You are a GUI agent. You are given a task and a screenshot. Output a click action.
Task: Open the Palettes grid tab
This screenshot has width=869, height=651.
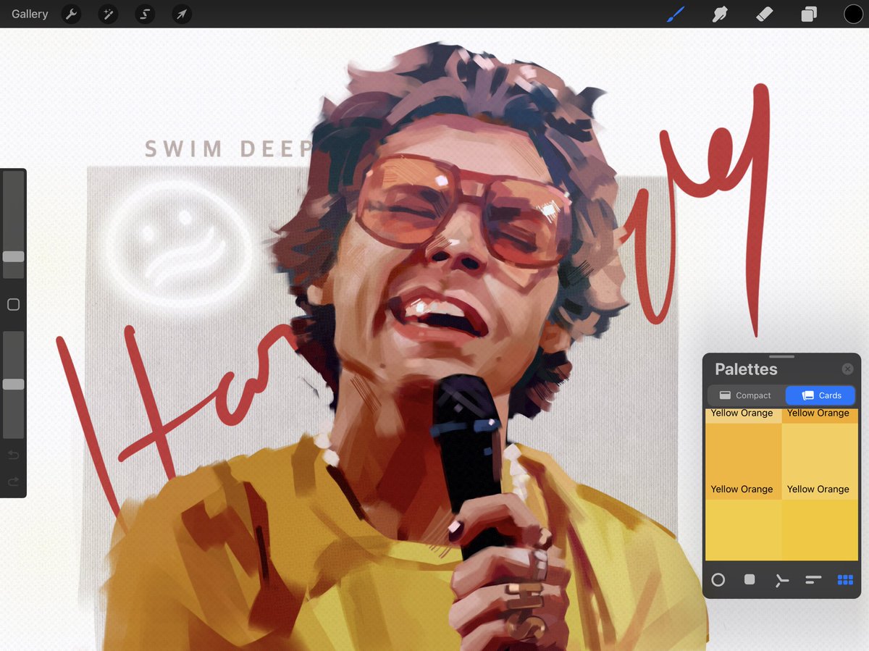pyautogui.click(x=845, y=579)
